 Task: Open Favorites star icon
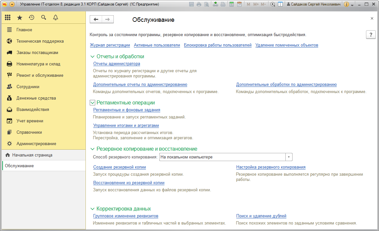click(x=20, y=18)
